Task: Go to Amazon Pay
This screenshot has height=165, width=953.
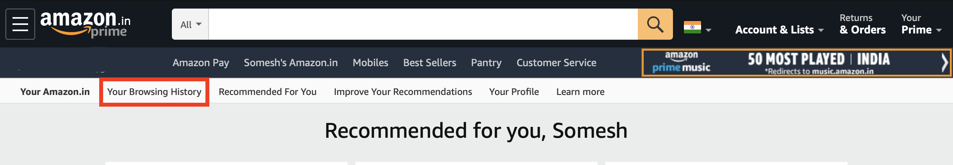Action: pos(201,63)
